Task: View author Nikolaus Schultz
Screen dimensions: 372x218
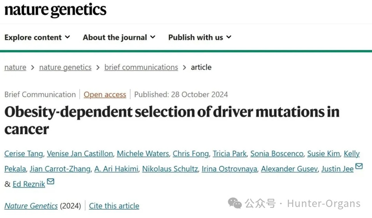Action: point(170,169)
